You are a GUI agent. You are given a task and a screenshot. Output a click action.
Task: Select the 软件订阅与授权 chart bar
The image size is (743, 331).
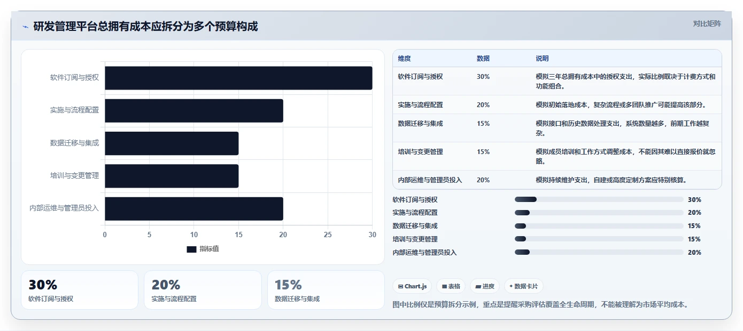click(x=238, y=78)
